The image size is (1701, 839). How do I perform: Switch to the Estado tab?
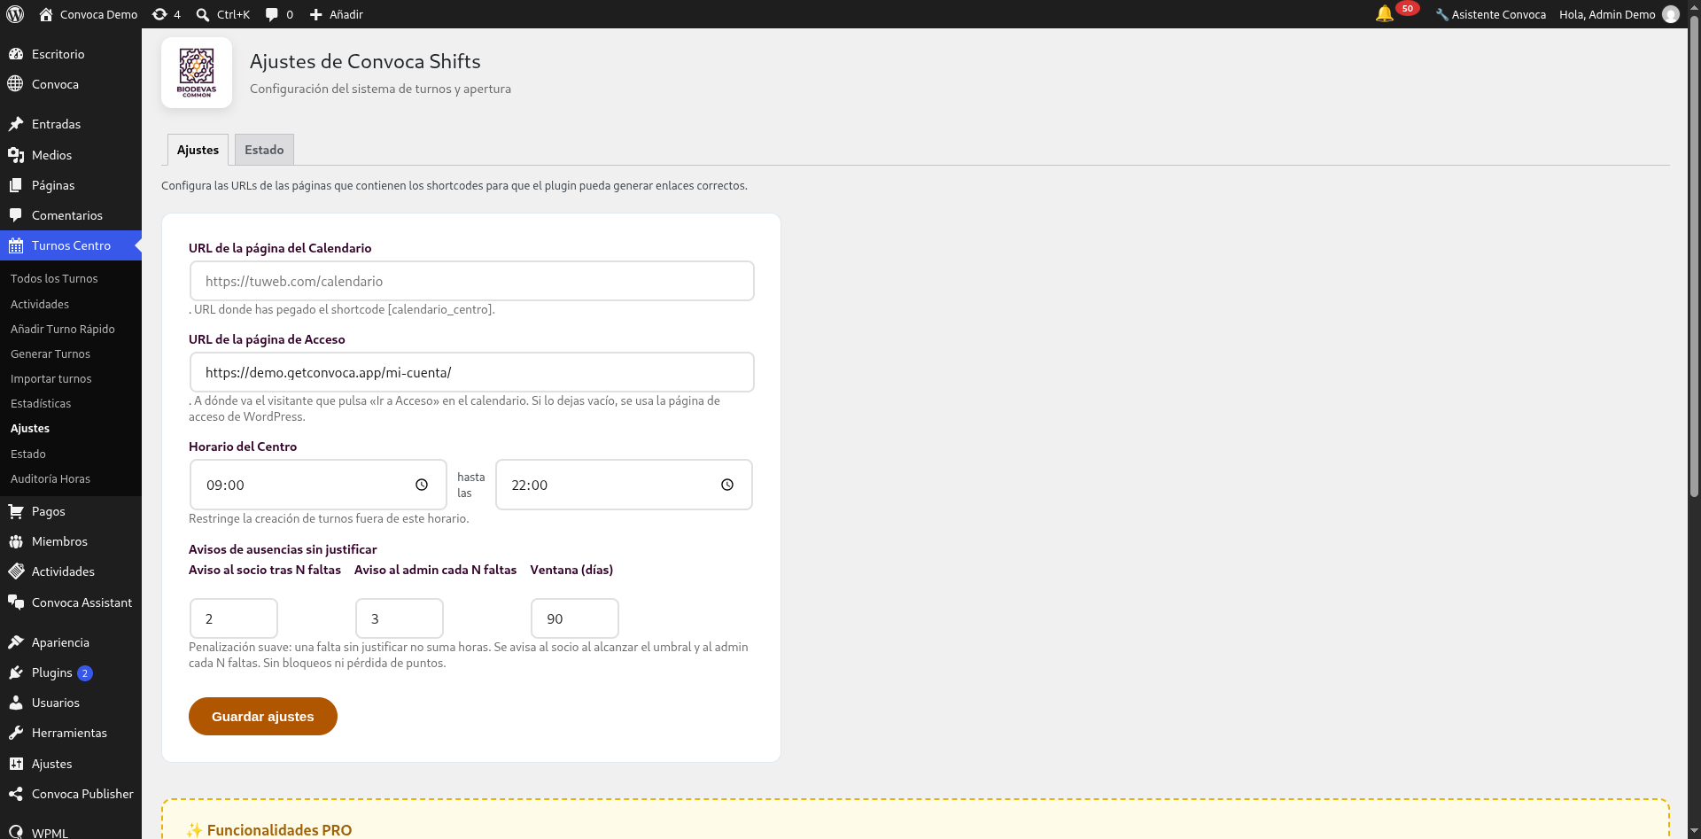(x=264, y=150)
